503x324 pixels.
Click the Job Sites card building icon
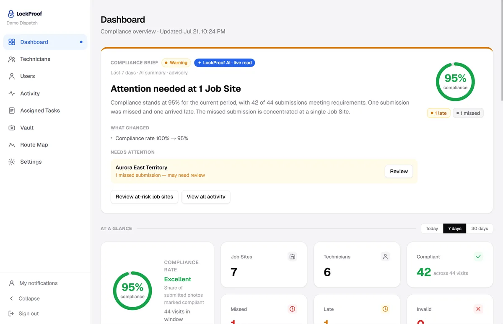[x=292, y=257]
